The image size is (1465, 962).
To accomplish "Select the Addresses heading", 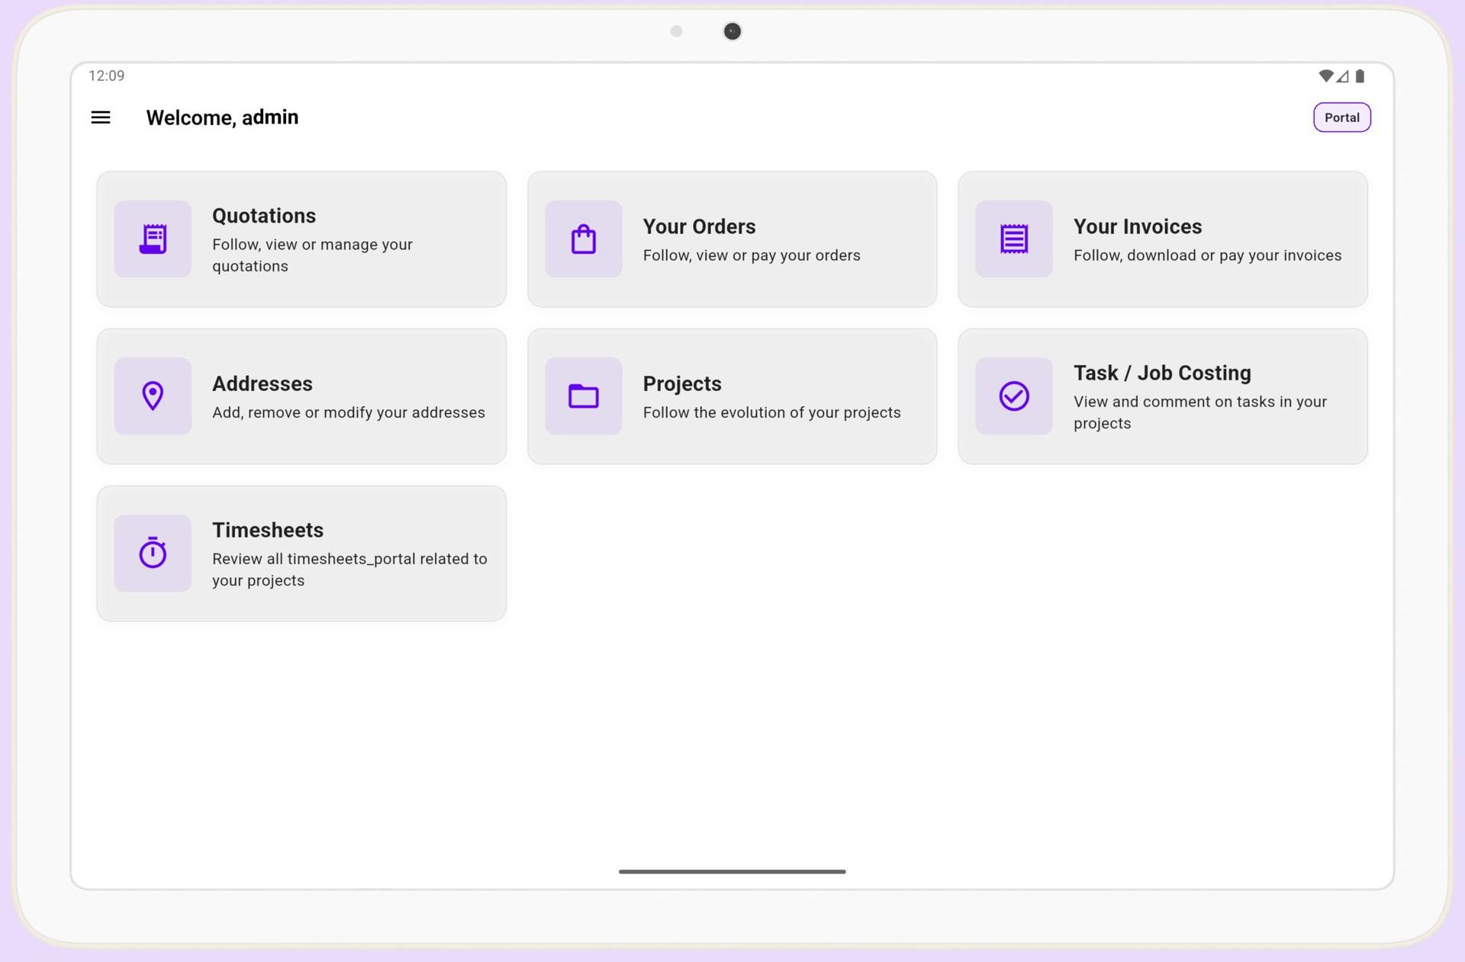I will [x=262, y=383].
